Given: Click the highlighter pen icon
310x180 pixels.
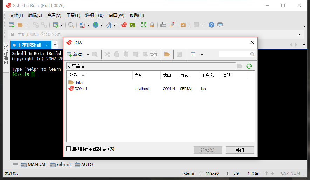Looking at the screenshot, I should (x=172, y=25).
